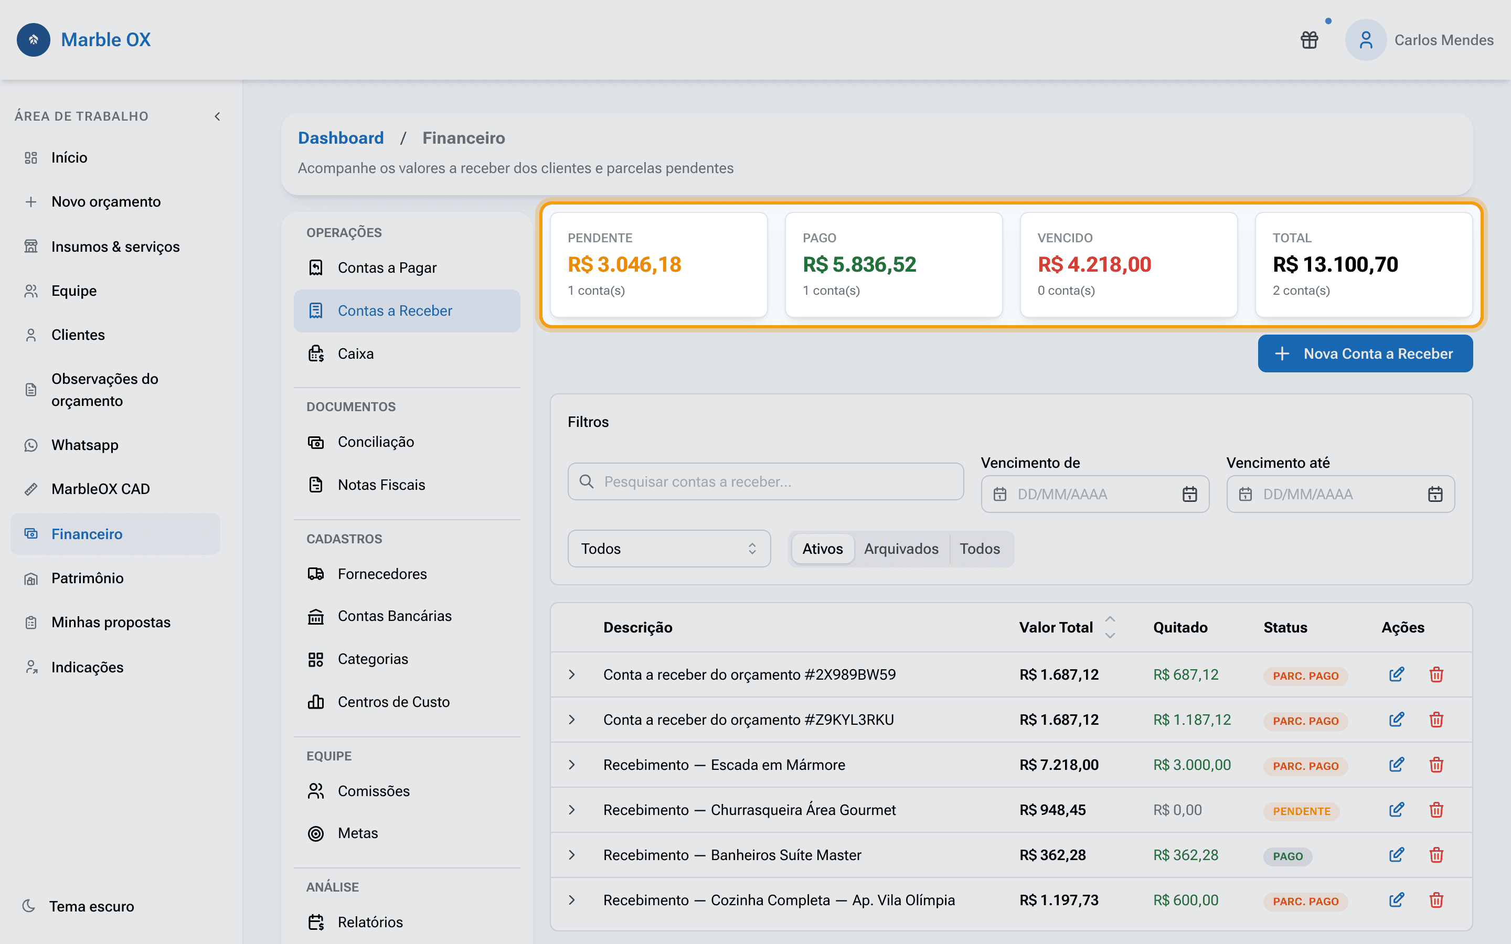Delete the Churrasqueira Área Gourmet receivable
The image size is (1511, 944).
(1436, 810)
